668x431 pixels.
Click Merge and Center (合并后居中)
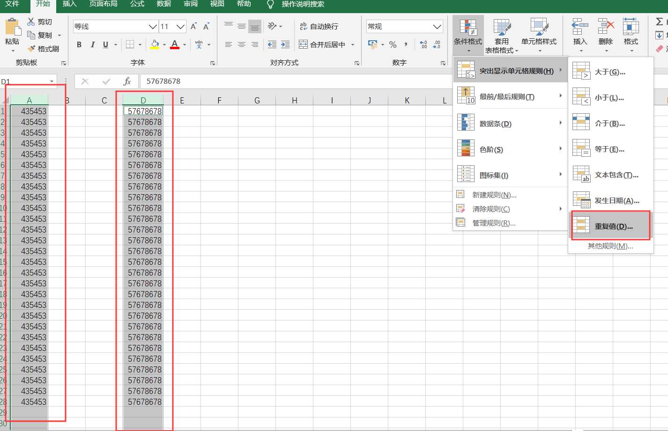322,44
